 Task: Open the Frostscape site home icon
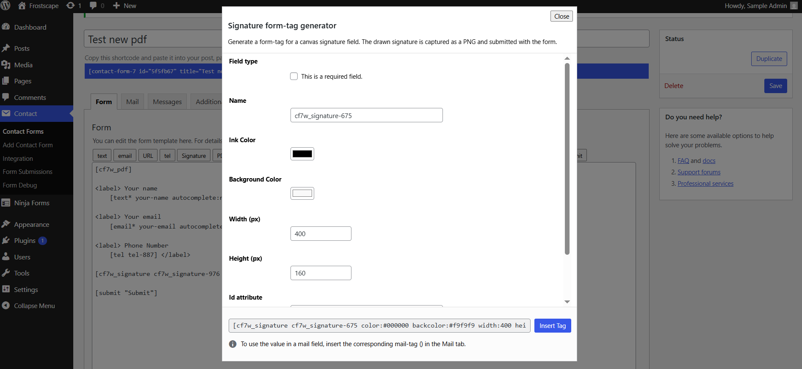coord(22,6)
